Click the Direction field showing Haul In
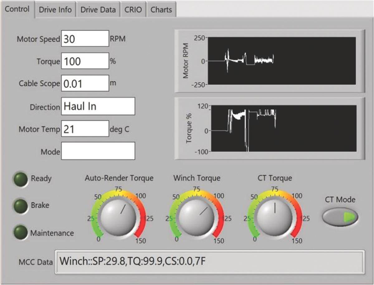 click(98, 106)
